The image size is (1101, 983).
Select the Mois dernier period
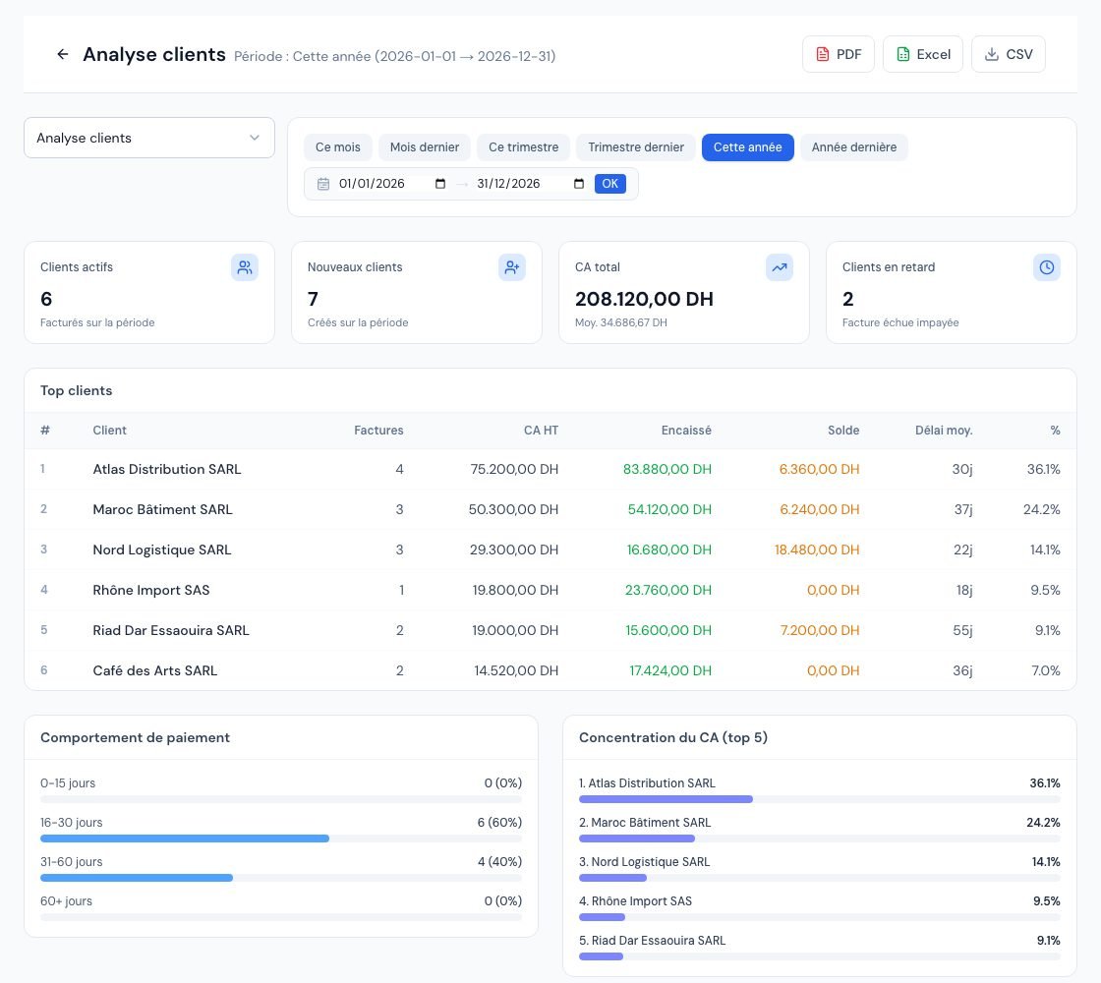click(x=424, y=147)
